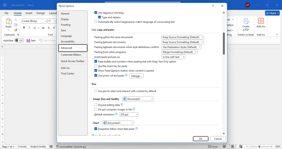The height and width of the screenshot is (149, 282).
Task: Click the Cut scissors icon
Action: [16, 20]
